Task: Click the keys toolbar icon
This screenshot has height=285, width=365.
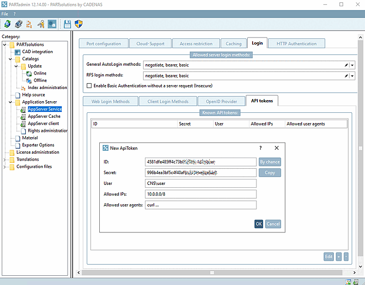Action: [x=40, y=24]
